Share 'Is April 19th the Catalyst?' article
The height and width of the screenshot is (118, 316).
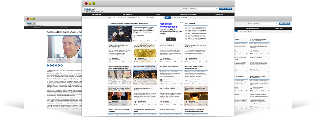(181, 62)
